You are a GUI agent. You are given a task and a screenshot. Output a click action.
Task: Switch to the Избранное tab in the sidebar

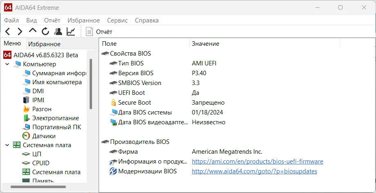coord(44,44)
